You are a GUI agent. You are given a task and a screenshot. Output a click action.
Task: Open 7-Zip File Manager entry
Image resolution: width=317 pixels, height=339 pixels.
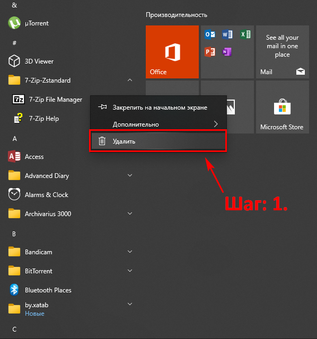pyautogui.click(x=47, y=100)
